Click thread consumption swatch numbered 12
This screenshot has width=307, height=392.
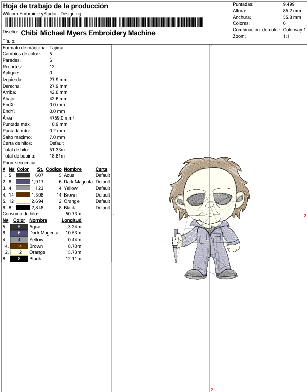(19, 252)
